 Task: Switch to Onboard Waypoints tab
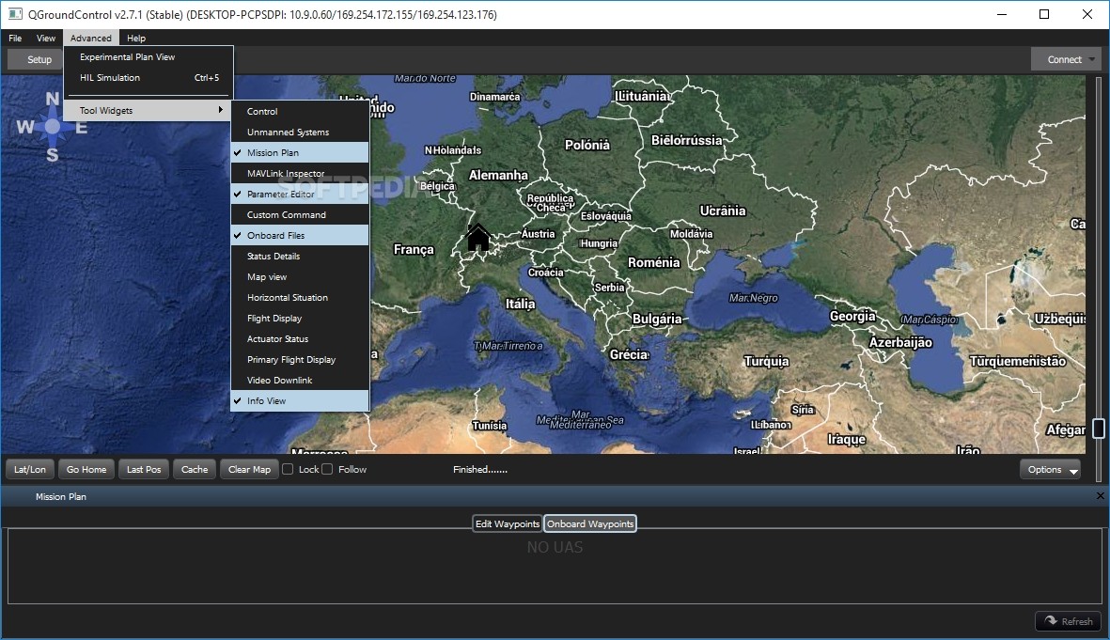point(589,523)
